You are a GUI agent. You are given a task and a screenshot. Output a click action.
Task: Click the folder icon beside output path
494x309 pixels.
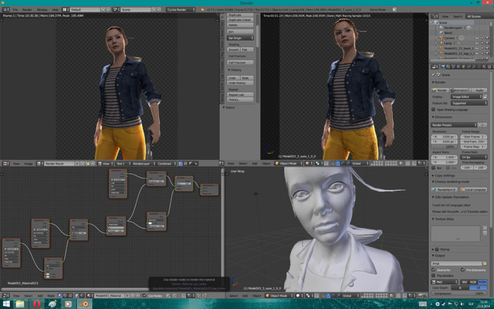click(x=485, y=264)
